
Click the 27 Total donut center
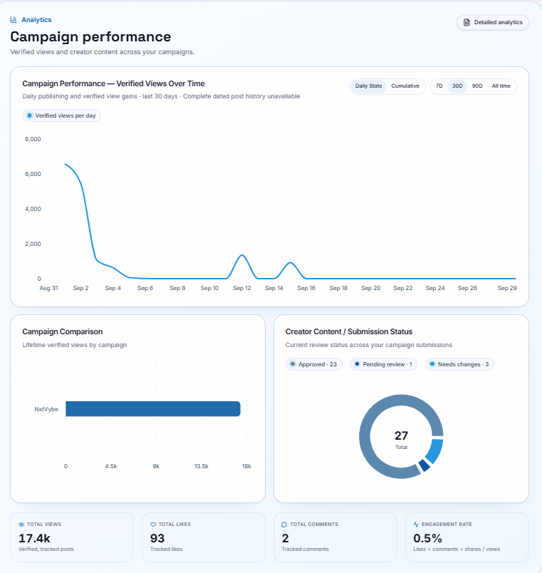point(401,439)
